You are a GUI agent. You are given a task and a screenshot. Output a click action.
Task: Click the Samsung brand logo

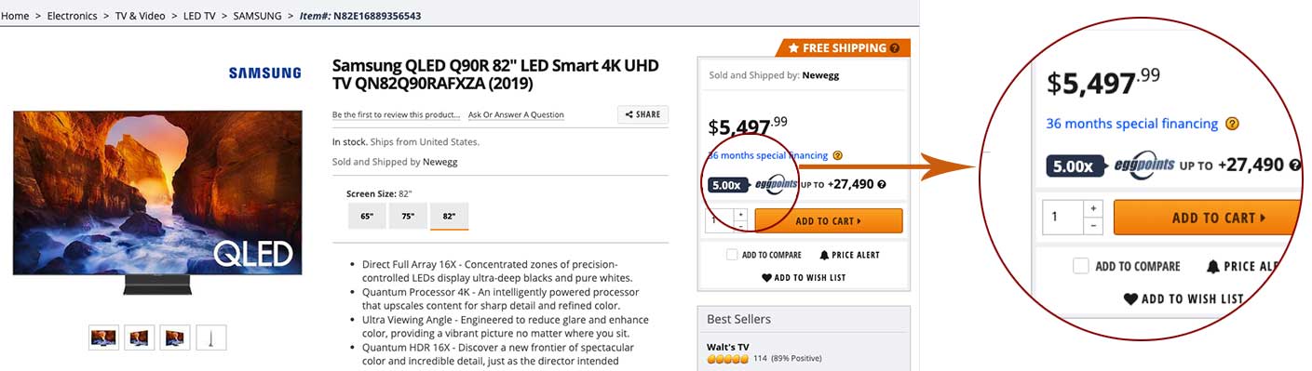coord(264,73)
